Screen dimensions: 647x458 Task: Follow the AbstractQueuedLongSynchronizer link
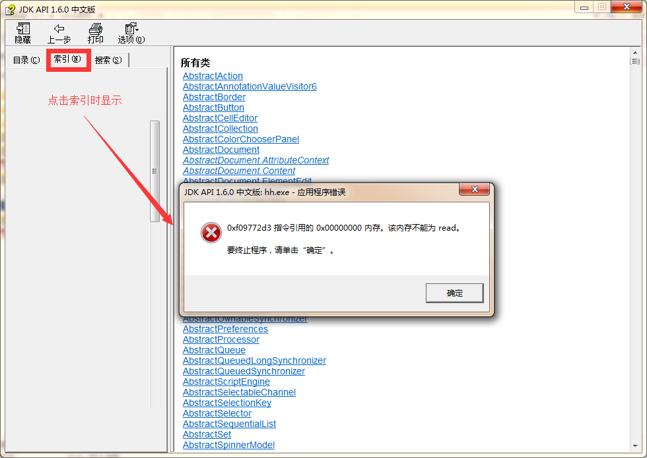pyautogui.click(x=254, y=360)
